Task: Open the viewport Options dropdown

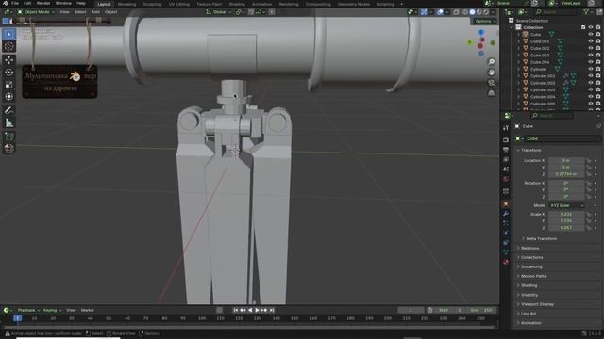Action: click(485, 22)
